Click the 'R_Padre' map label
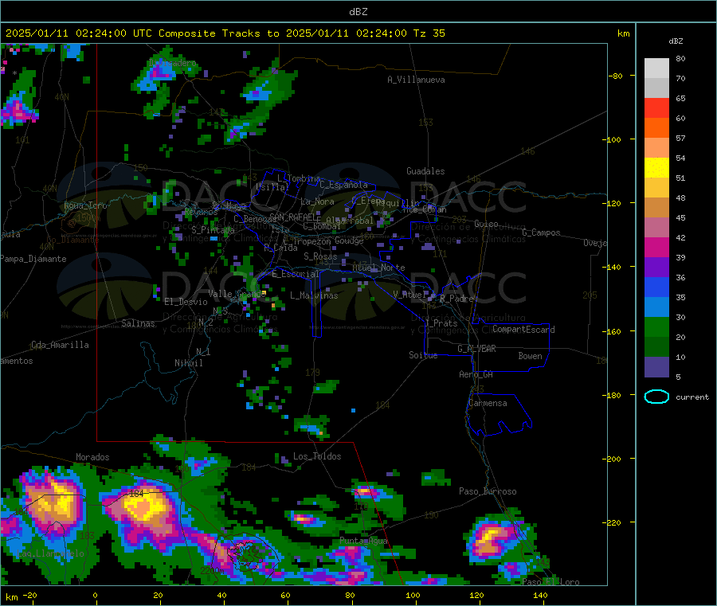The width and height of the screenshot is (717, 606). click(x=456, y=299)
